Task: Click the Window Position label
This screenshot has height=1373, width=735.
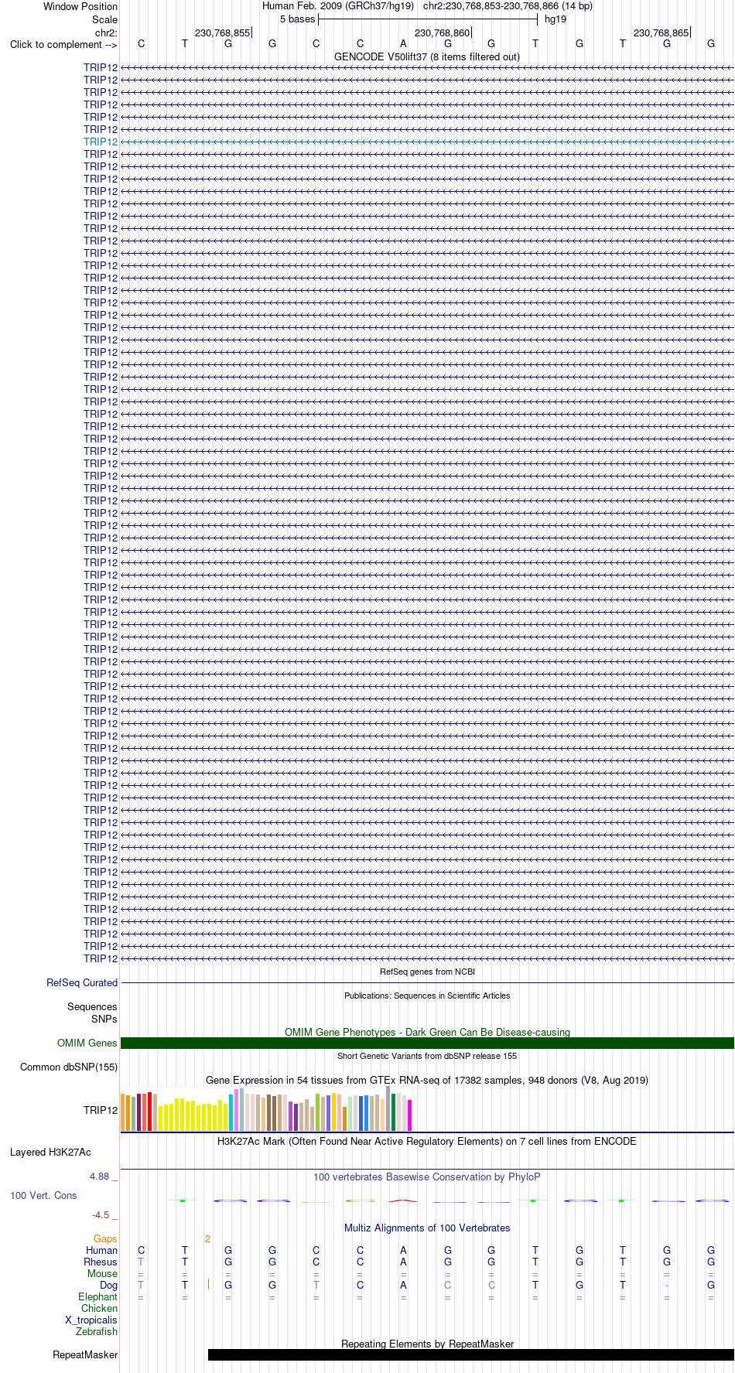Action: tap(80, 7)
